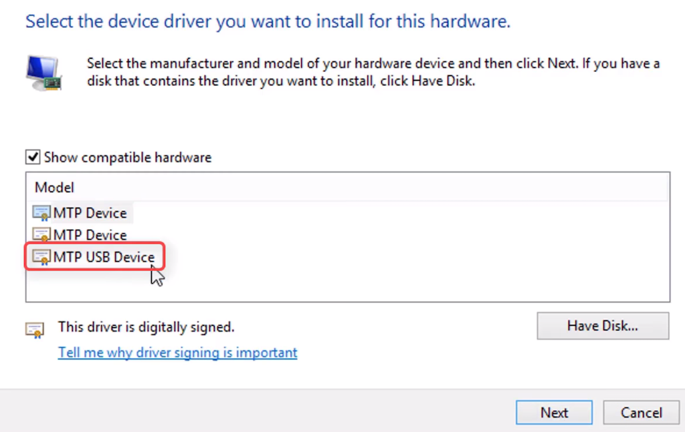Click the Model column header

55,188
